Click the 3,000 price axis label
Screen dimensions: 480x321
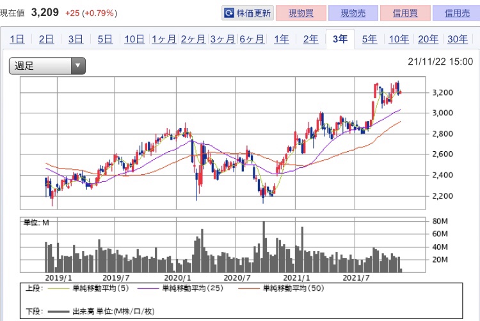442,113
